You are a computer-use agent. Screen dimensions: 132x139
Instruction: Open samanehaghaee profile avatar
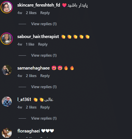tap(7, 70)
